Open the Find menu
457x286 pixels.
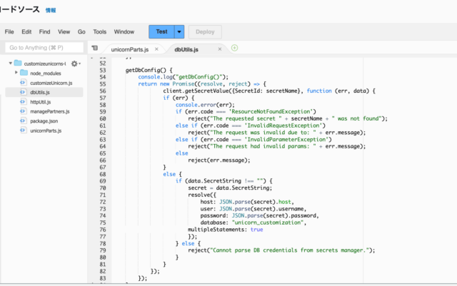click(x=45, y=32)
